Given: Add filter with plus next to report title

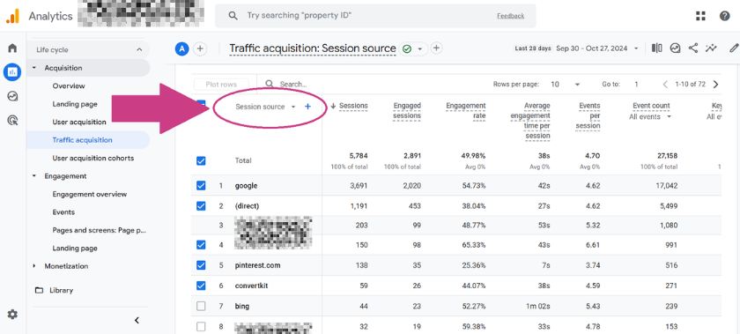Looking at the screenshot, I should (437, 48).
